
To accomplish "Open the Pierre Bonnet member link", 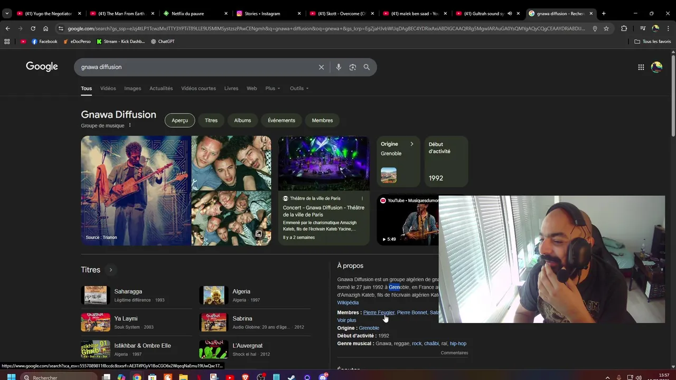I will tap(412, 312).
